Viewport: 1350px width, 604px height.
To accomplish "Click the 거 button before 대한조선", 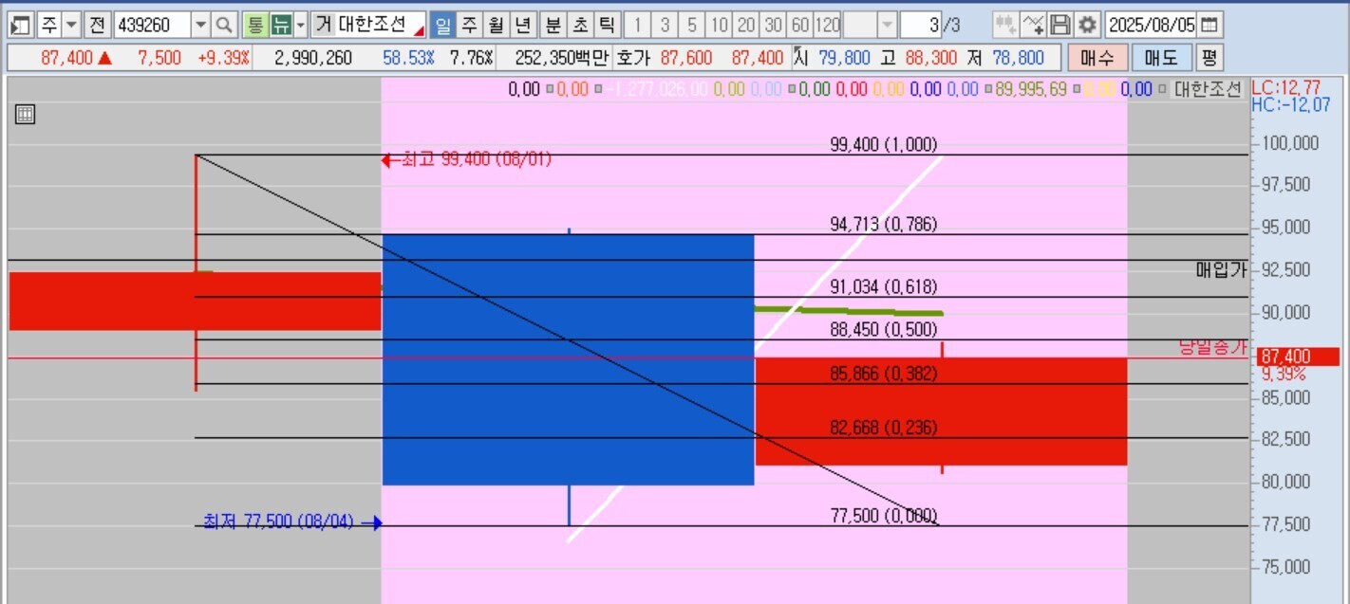I will (x=323, y=25).
